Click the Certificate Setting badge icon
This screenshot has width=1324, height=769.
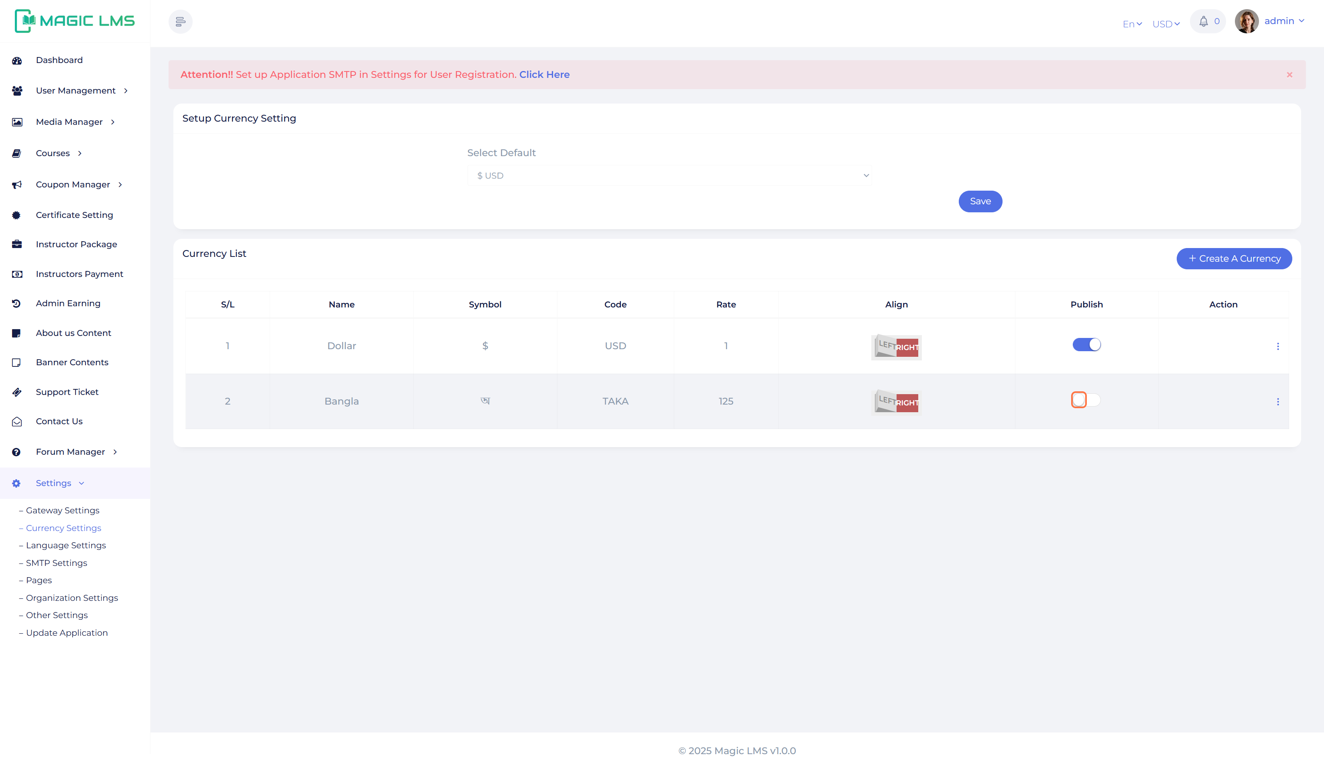click(x=17, y=215)
